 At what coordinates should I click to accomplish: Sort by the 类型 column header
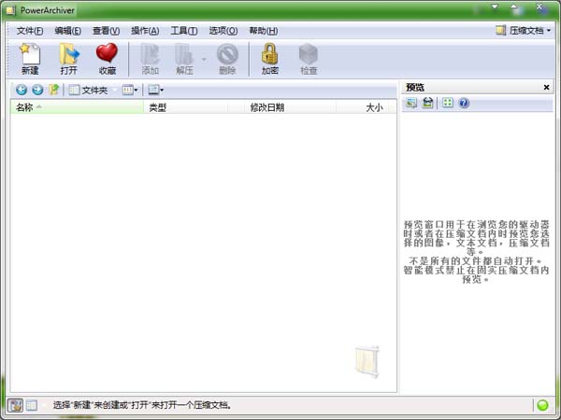point(185,107)
